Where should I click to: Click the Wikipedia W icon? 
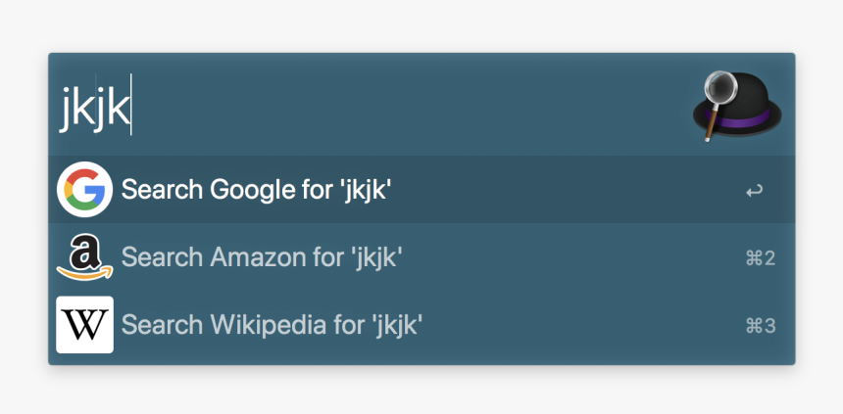pyautogui.click(x=84, y=324)
